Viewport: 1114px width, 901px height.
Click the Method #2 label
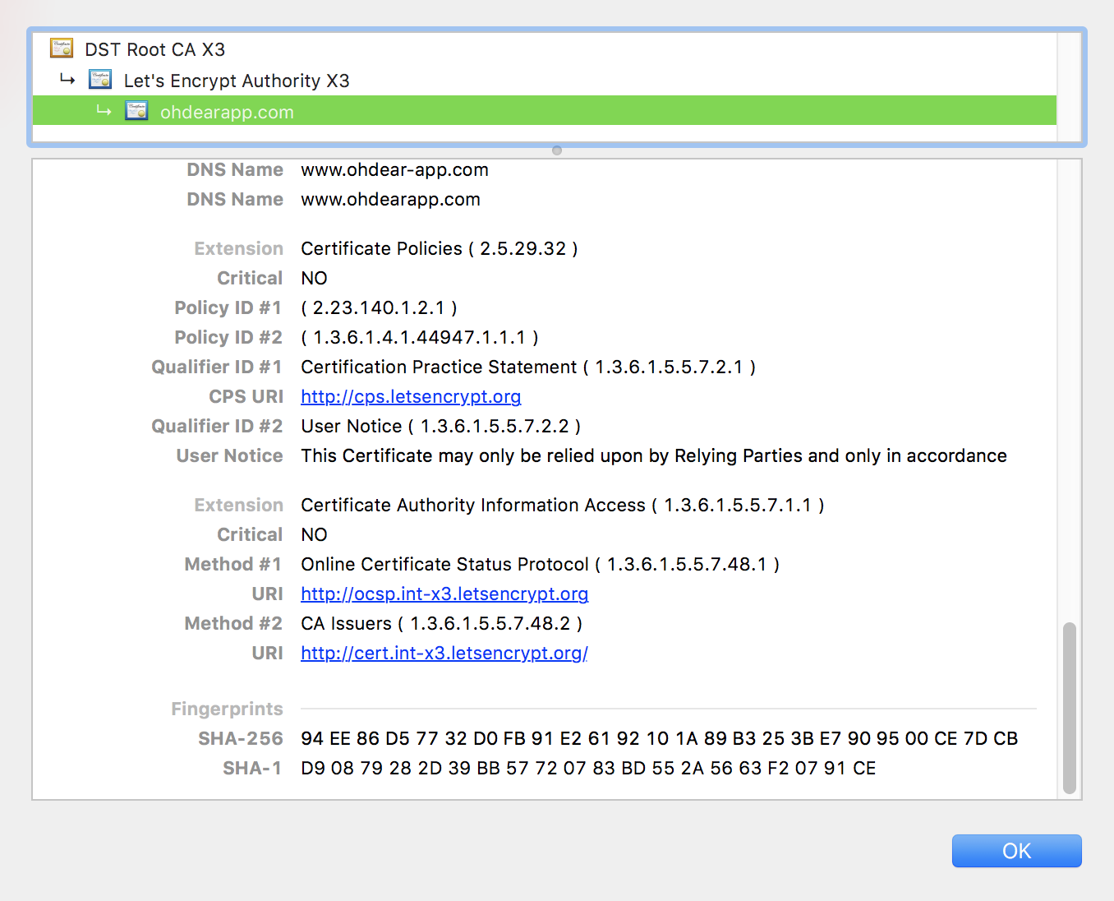pos(233,624)
